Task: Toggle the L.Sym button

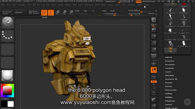Action: [x=154, y=77]
